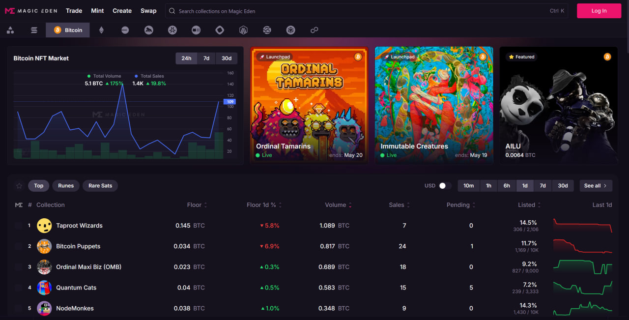Select the ApeChain ape icon
This screenshot has height=320, width=629.
coord(148,30)
